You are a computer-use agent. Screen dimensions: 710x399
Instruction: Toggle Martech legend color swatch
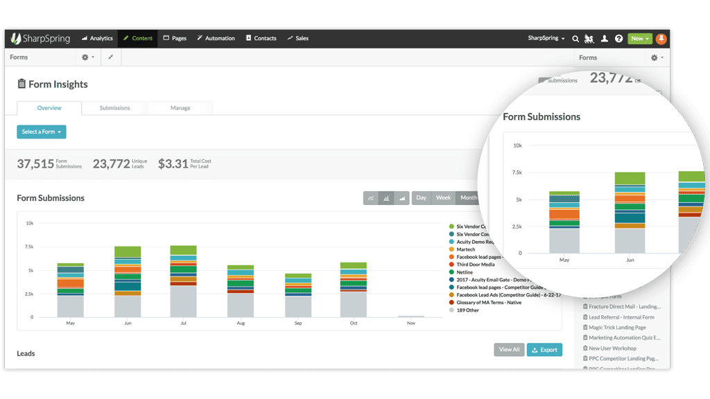[x=451, y=249]
